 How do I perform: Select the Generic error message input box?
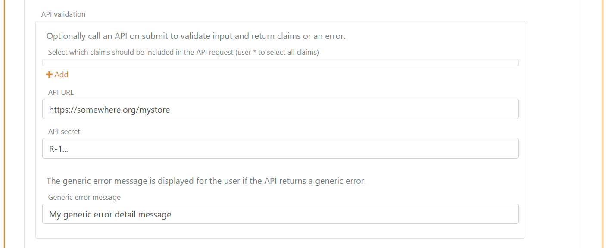coord(280,214)
